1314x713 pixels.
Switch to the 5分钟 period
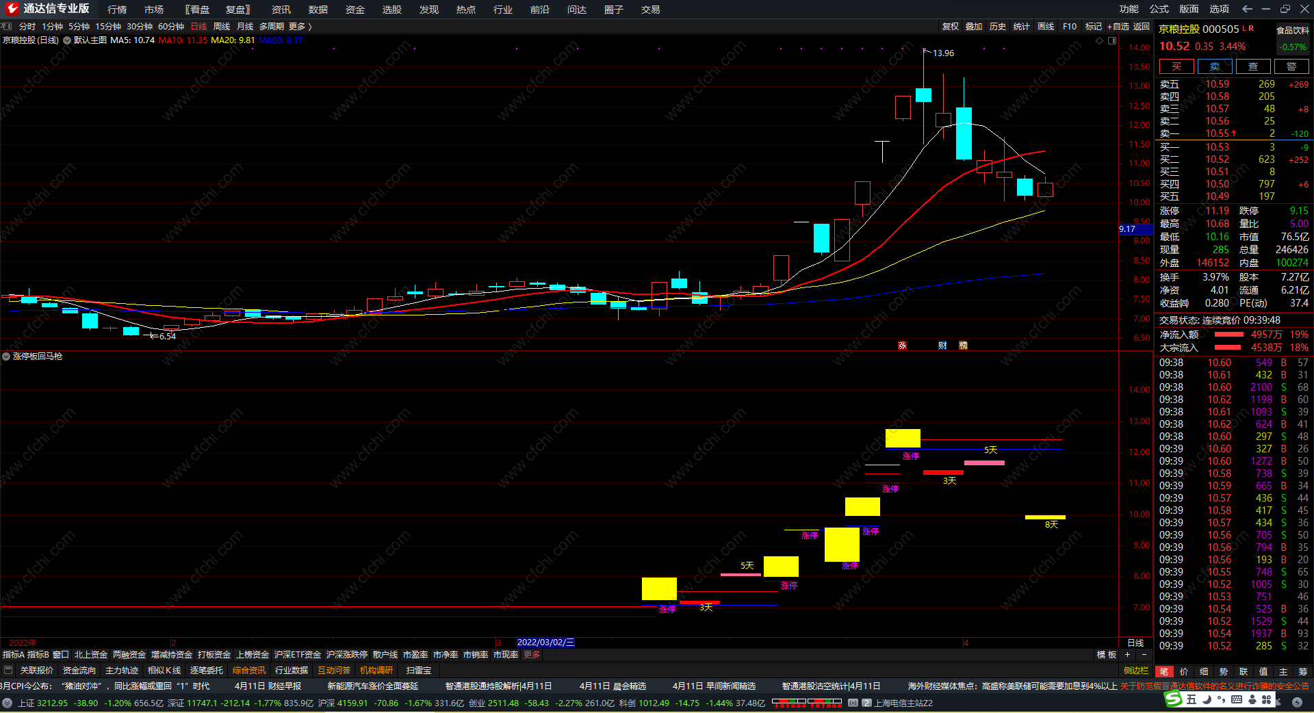[79, 26]
